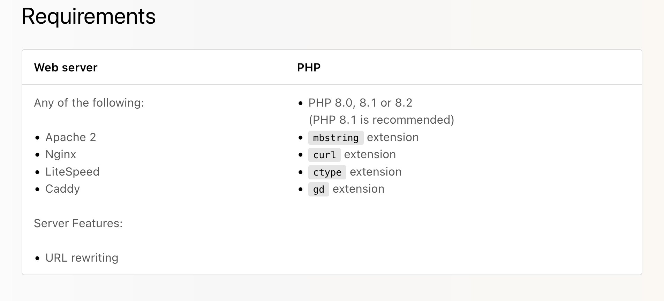Click 'extension' text next to mbstring
This screenshot has height=301, width=664.
[393, 137]
